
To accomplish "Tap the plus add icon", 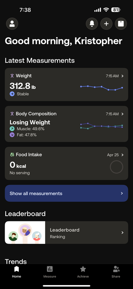I will [106, 23].
